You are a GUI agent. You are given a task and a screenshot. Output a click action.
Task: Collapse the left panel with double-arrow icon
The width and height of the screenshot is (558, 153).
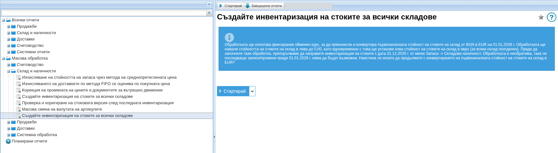(x=209, y=4)
